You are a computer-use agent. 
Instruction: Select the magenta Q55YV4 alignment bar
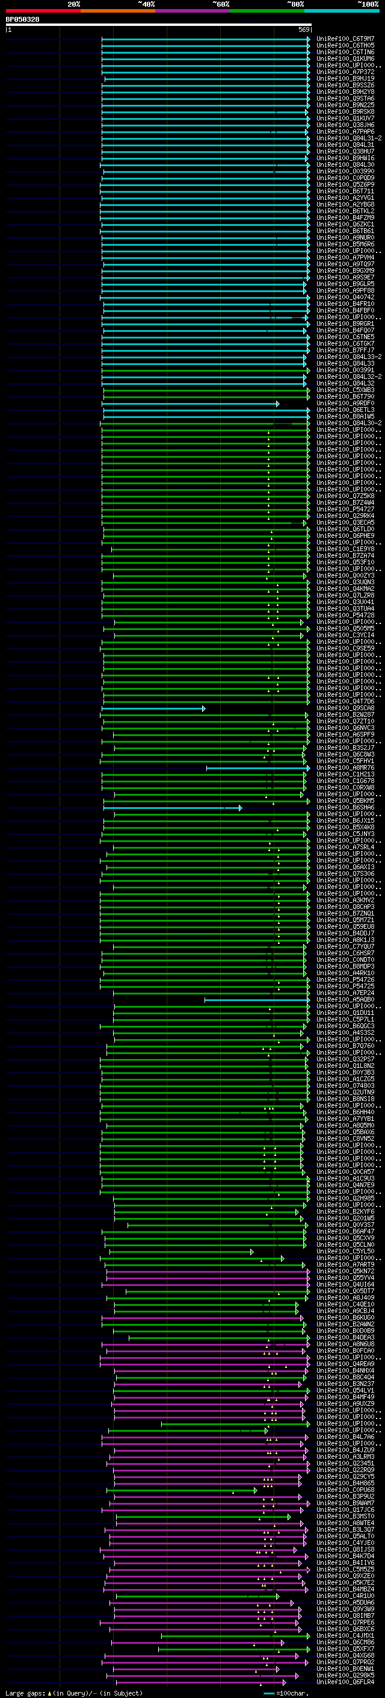(x=208, y=1278)
